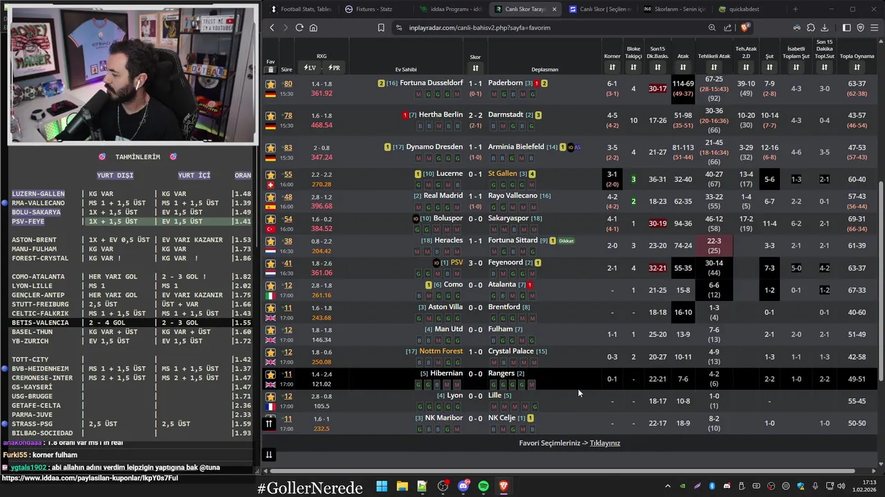Switch to iddaa Programı tab

coord(450,9)
